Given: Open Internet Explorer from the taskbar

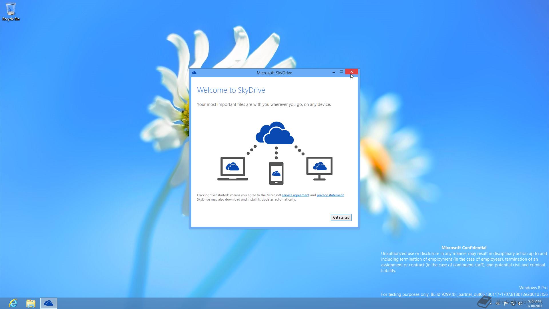Looking at the screenshot, I should coord(13,303).
